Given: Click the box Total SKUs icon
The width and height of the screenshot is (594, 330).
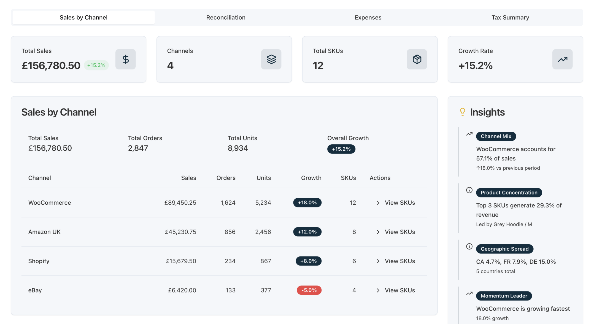Looking at the screenshot, I should click(417, 59).
